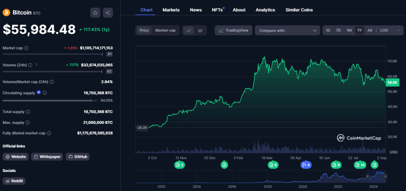Open the TradingView chart button
The image size is (406, 191).
tap(233, 30)
